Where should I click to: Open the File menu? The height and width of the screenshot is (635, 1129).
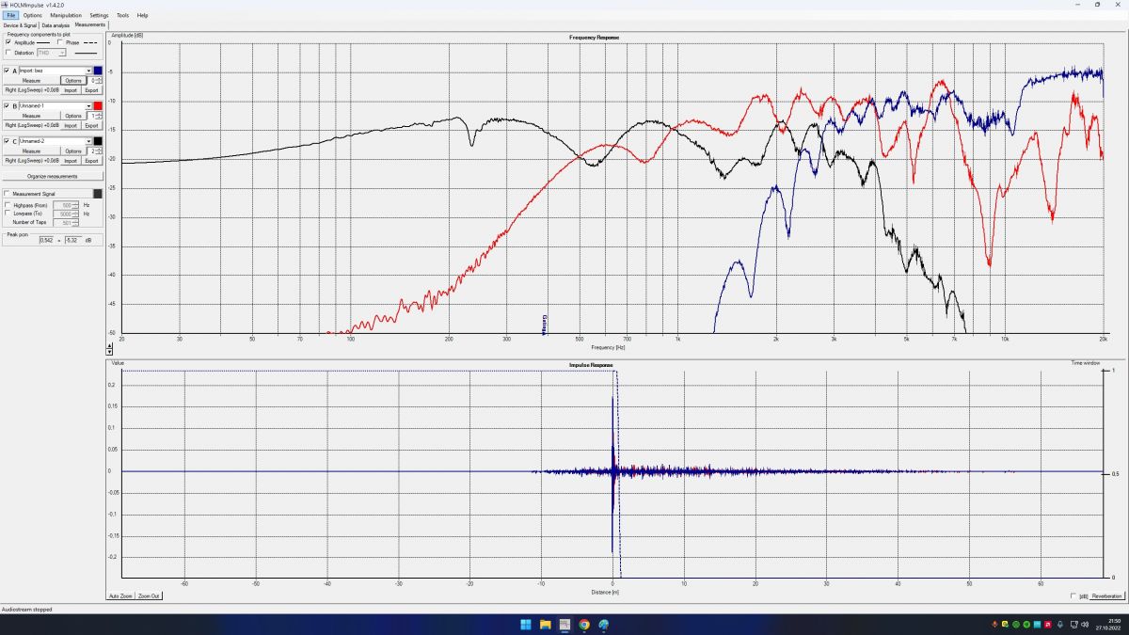(x=11, y=15)
